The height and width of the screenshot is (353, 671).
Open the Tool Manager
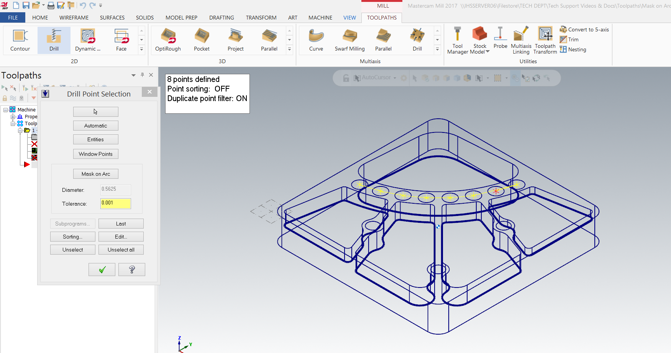[458, 40]
